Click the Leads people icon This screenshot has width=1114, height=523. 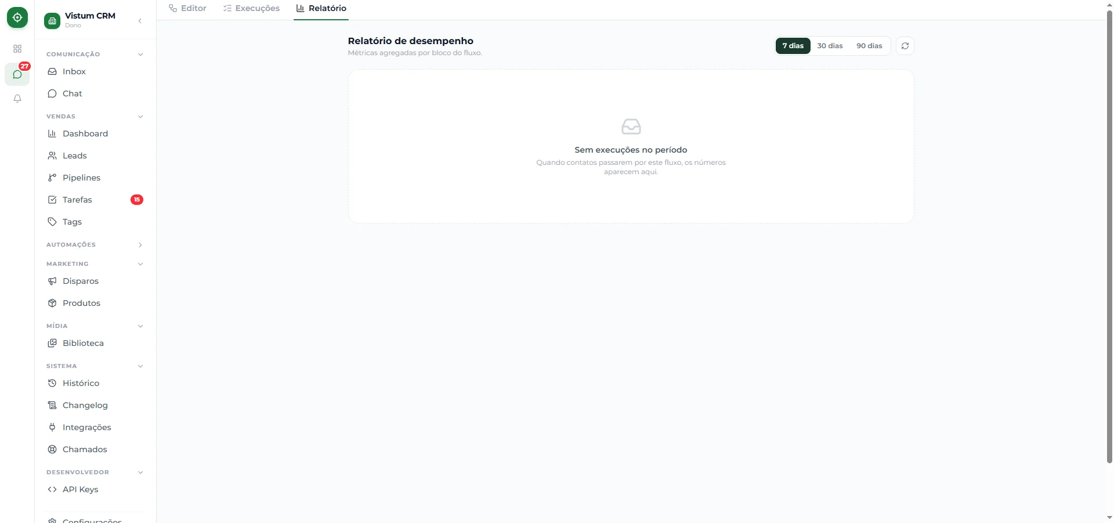pyautogui.click(x=52, y=156)
